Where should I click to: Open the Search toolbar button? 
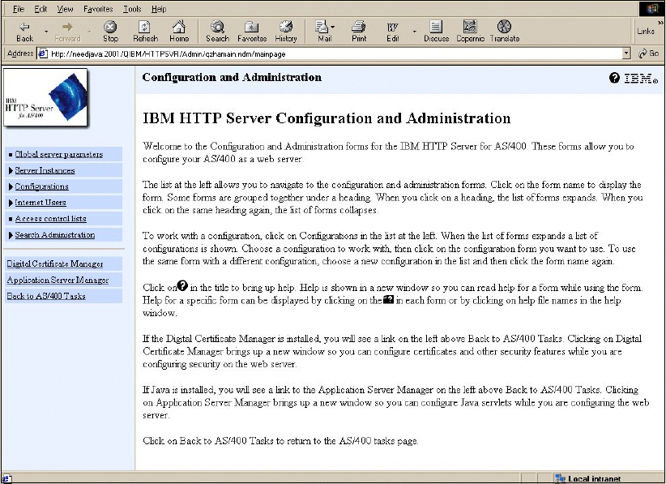click(217, 32)
